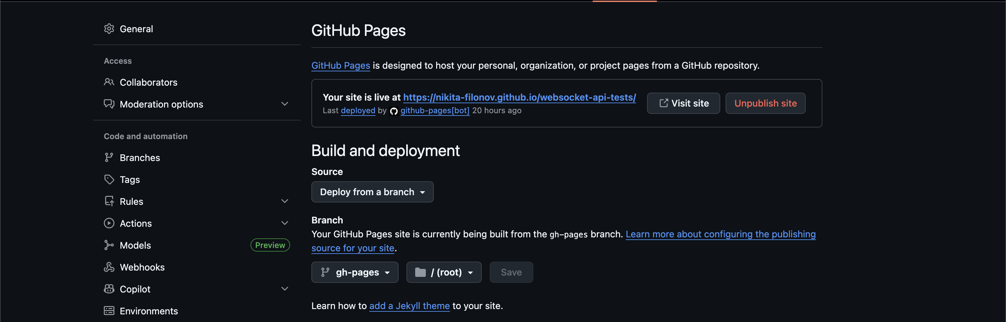The height and width of the screenshot is (322, 1006).
Task: Click the Moderation options label
Action: [x=161, y=104]
